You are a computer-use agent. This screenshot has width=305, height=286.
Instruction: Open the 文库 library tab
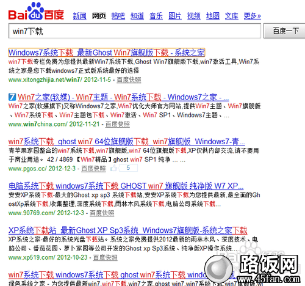(232, 16)
